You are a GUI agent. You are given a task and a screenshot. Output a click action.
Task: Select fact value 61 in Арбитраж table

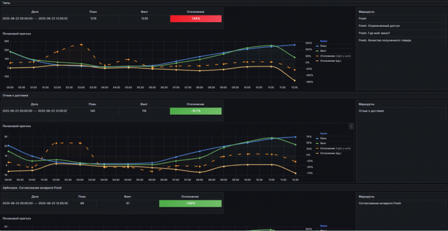pyautogui.click(x=127, y=204)
